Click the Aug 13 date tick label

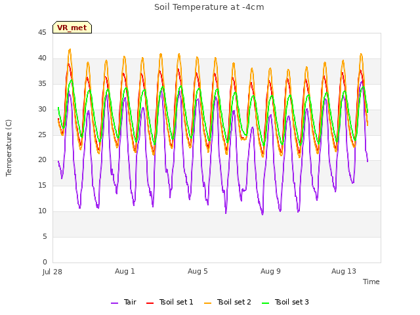(344, 271)
